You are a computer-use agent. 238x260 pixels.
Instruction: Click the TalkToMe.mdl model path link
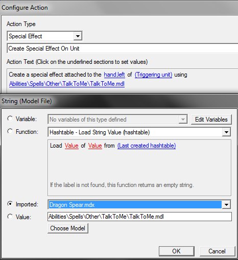[x=67, y=84]
